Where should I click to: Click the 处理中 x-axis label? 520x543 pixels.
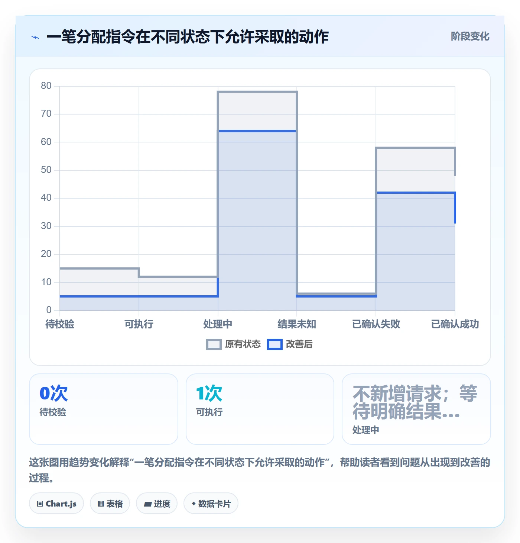tap(218, 324)
